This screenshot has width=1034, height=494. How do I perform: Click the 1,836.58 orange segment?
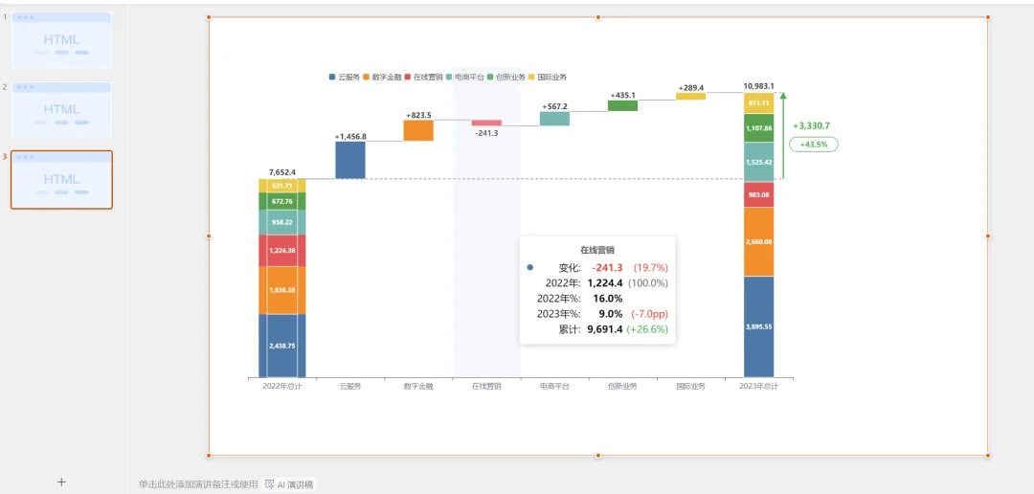pos(282,290)
